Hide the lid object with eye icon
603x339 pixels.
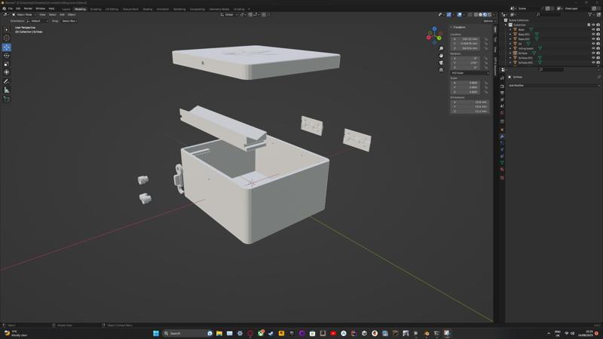593,44
